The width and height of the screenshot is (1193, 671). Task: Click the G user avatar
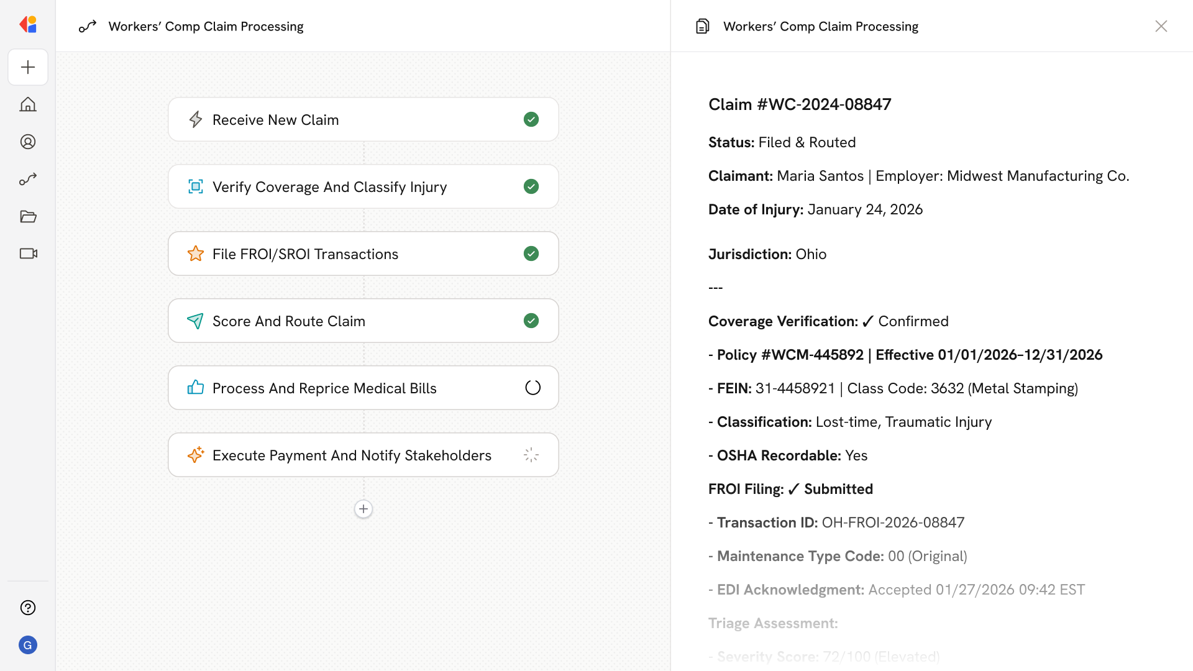(x=28, y=645)
